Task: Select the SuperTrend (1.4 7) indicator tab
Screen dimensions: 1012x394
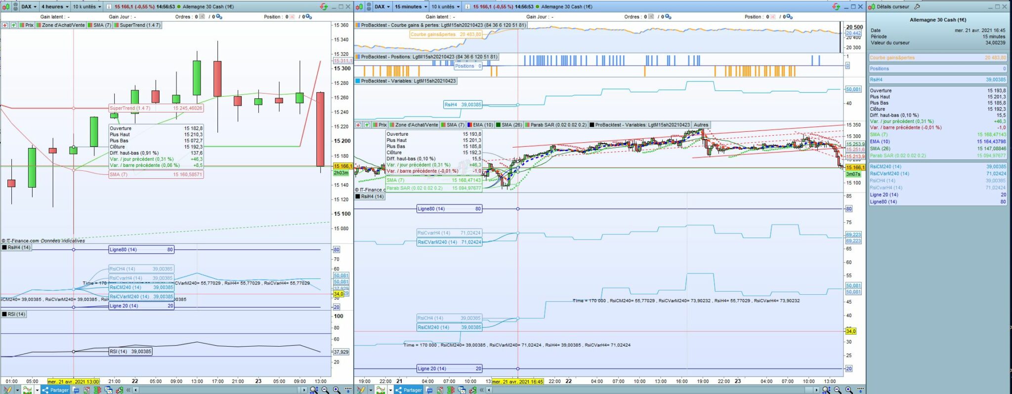Action: [x=137, y=25]
